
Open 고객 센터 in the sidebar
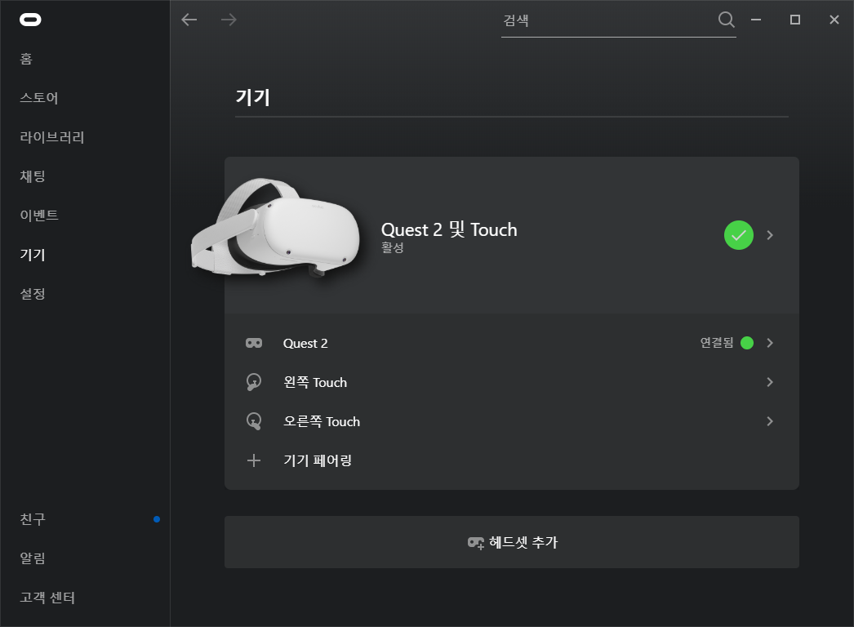(x=47, y=598)
